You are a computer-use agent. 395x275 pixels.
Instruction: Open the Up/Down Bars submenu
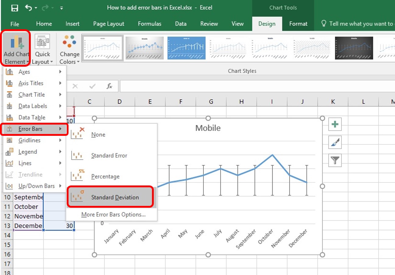(34, 186)
